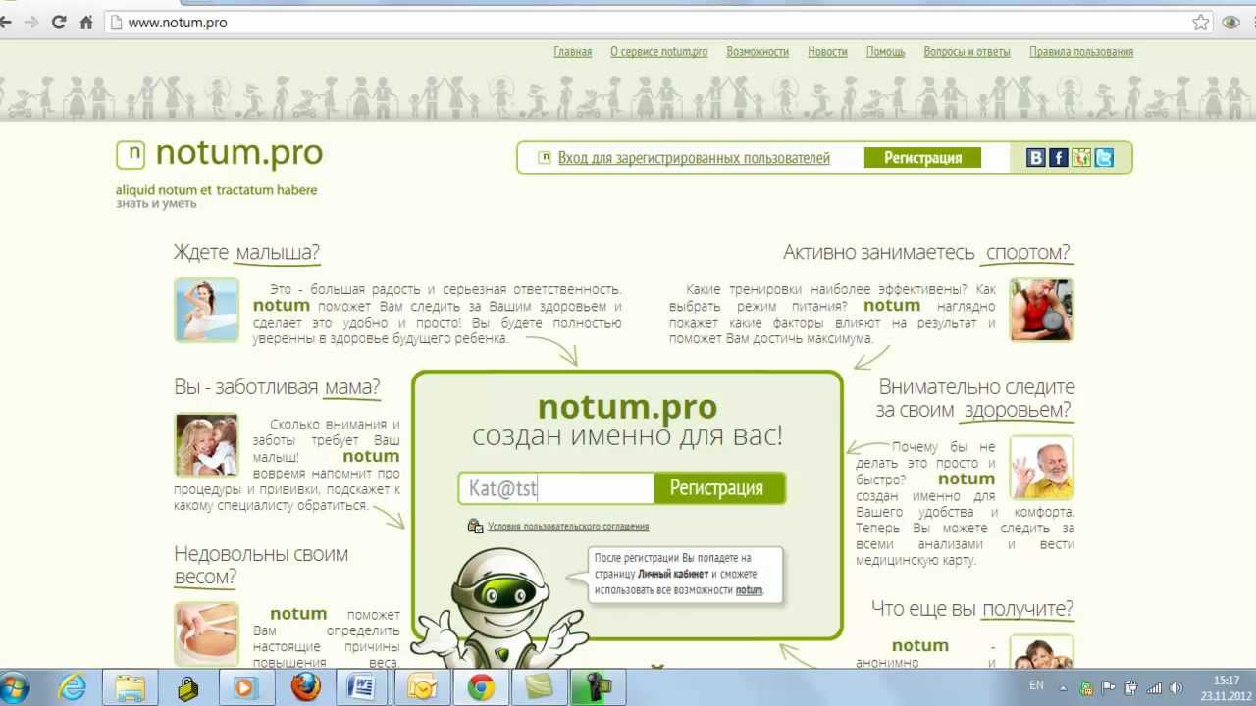
Task: Click the pregnant woman thumbnail
Action: point(207,310)
